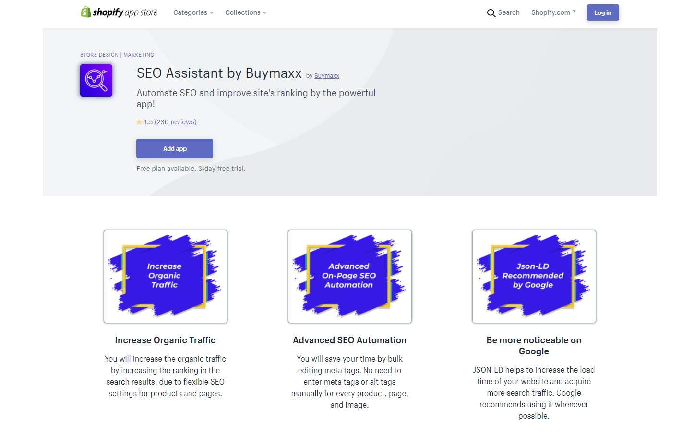Click the 'Be more noticeable on Google' heading

click(534, 346)
